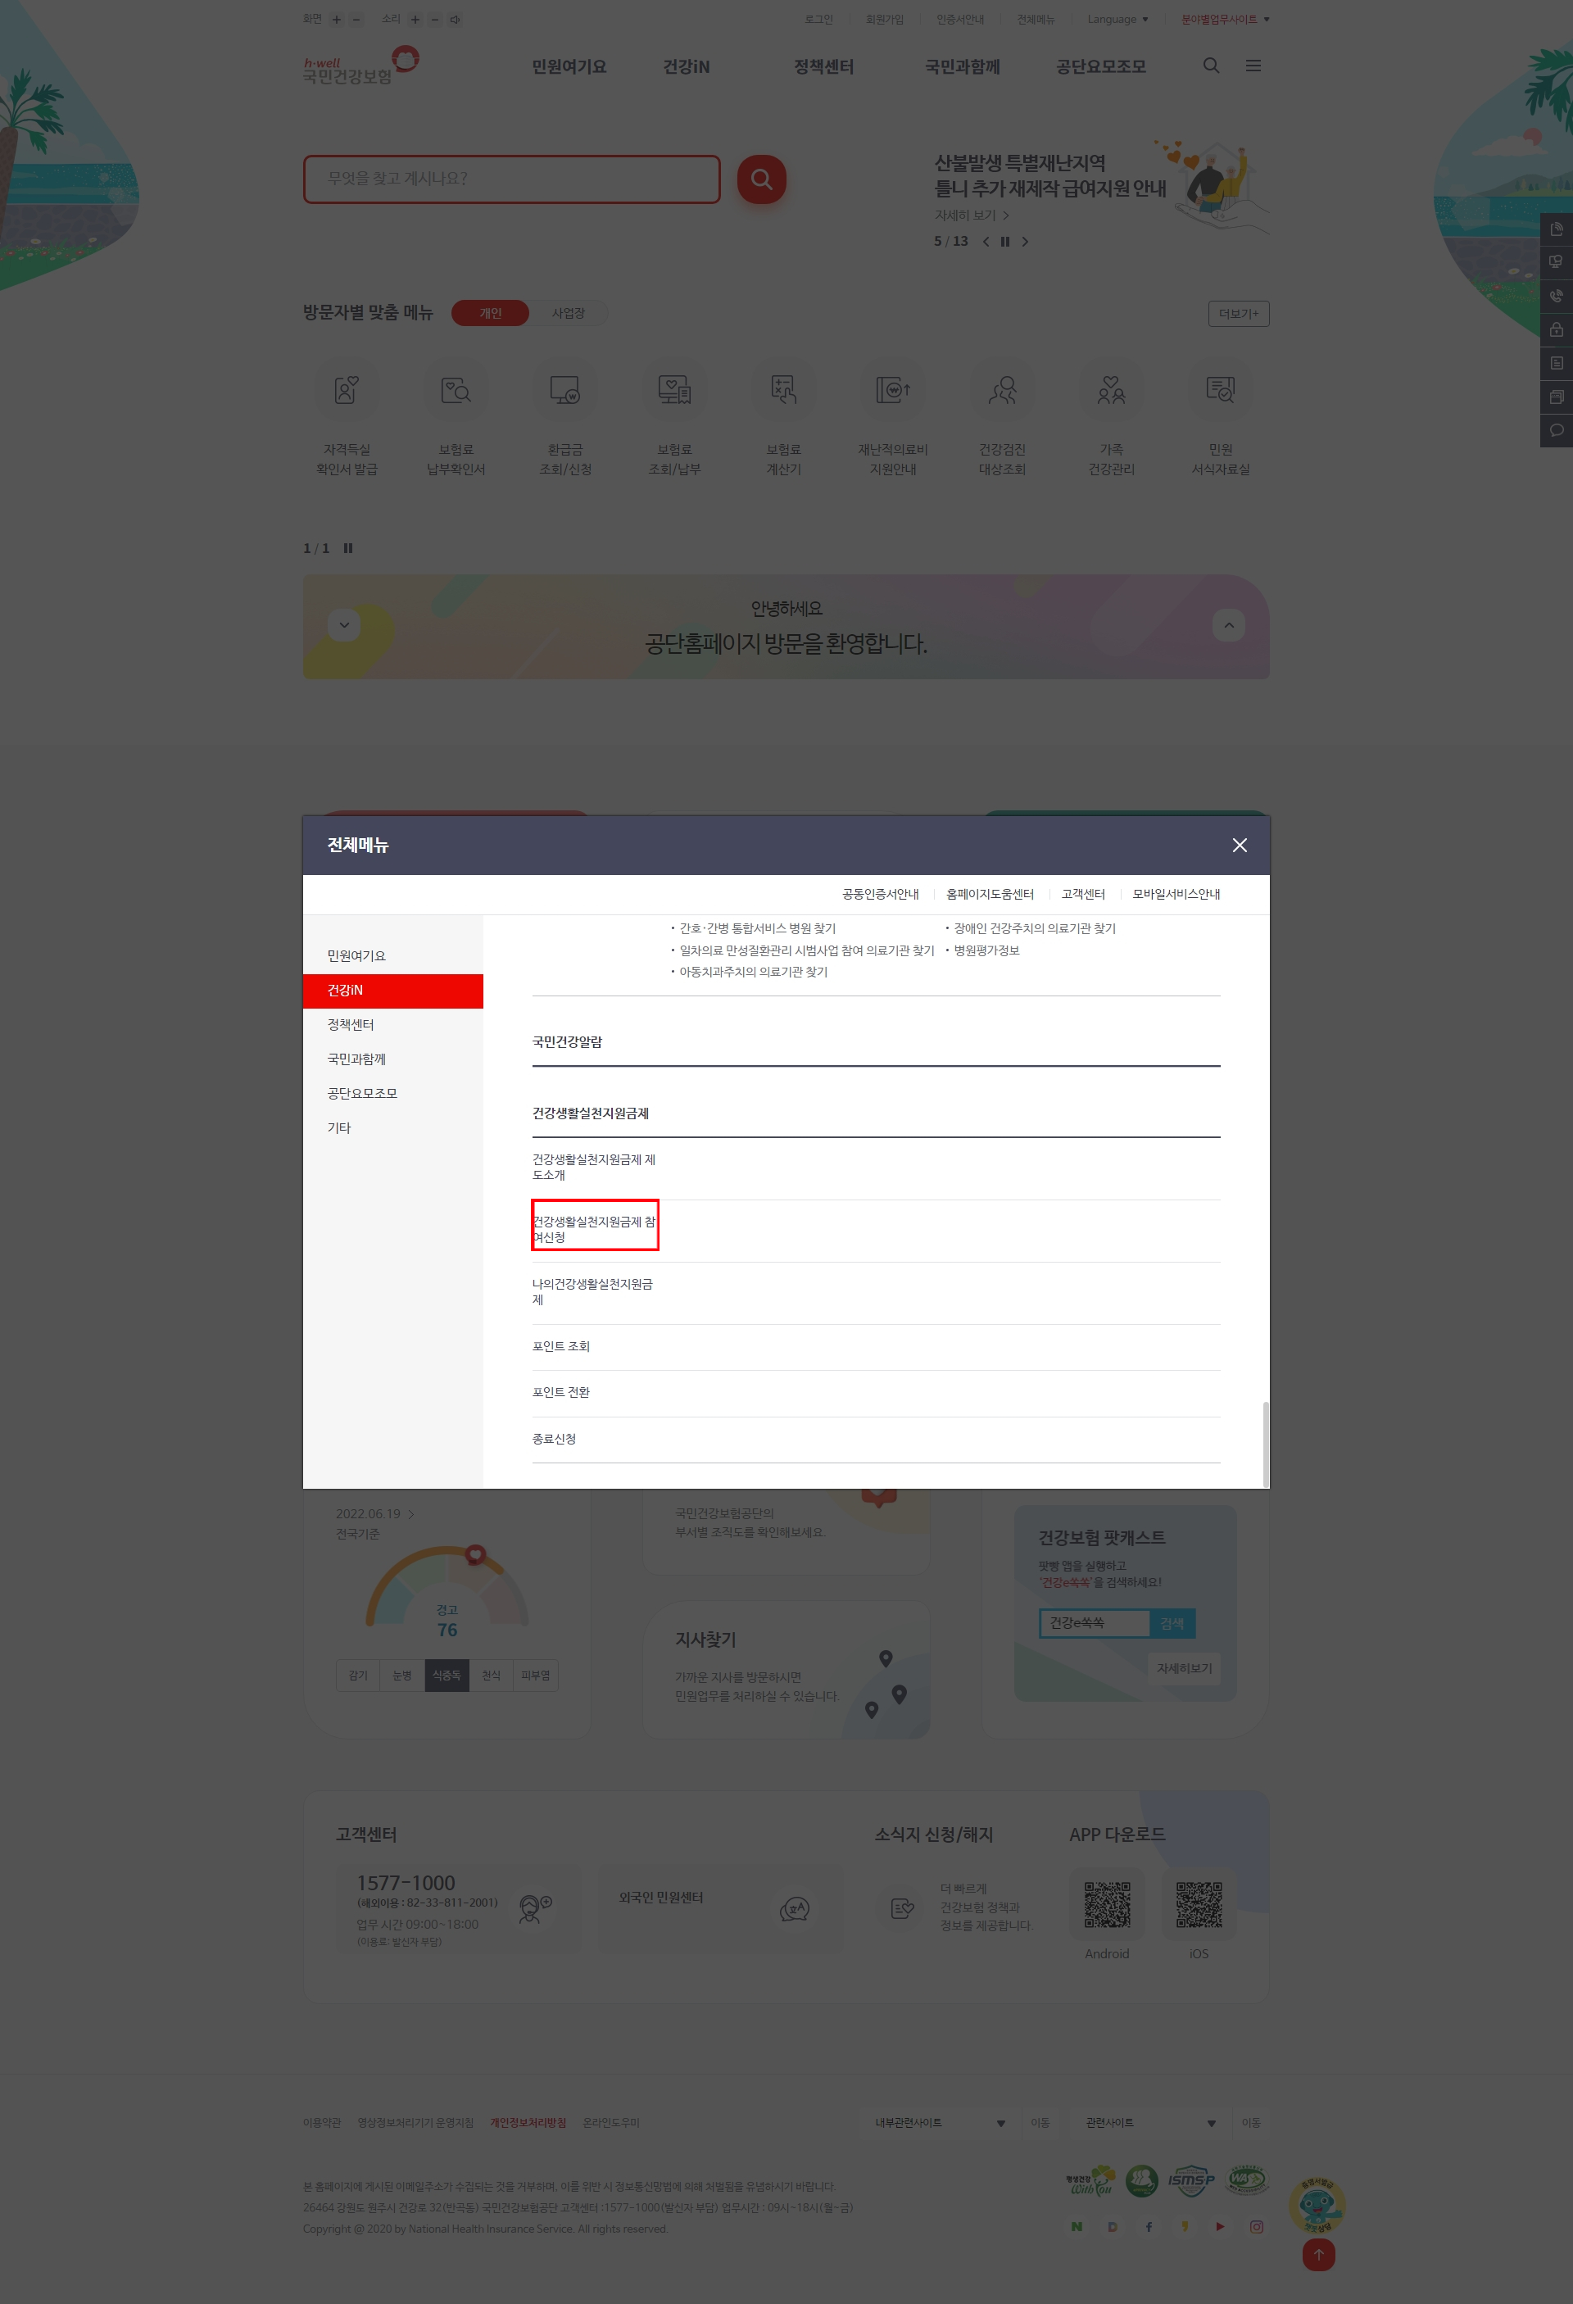Expand the 분야별업무사이트 dropdown
Viewport: 1573px width, 2304px height.
tap(1225, 19)
